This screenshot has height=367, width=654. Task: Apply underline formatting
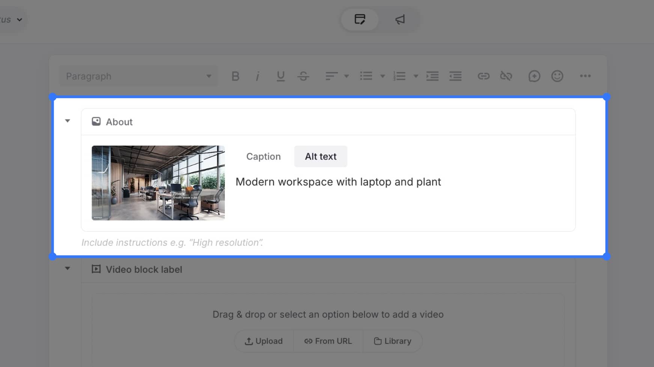[280, 76]
